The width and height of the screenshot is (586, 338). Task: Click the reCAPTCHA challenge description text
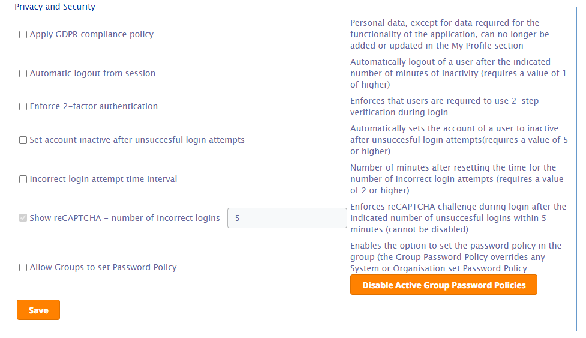coord(458,218)
